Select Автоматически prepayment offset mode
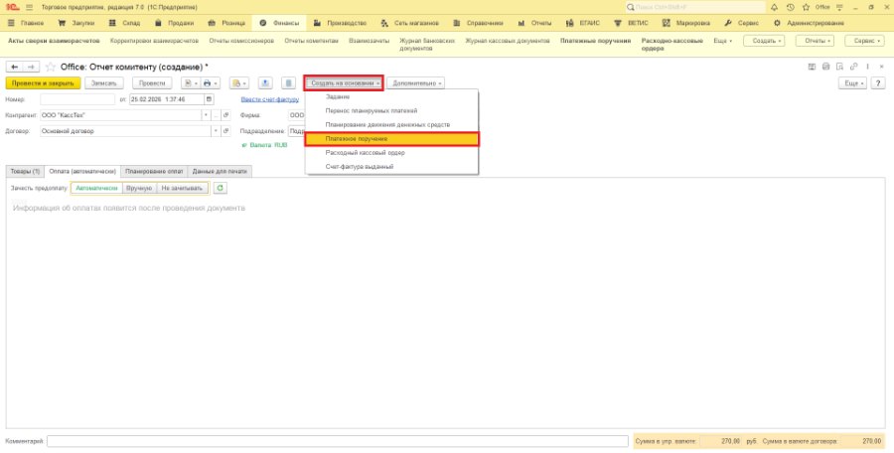 tap(97, 188)
